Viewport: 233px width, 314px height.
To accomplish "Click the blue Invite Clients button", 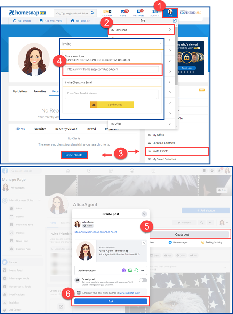I will pos(74,155).
